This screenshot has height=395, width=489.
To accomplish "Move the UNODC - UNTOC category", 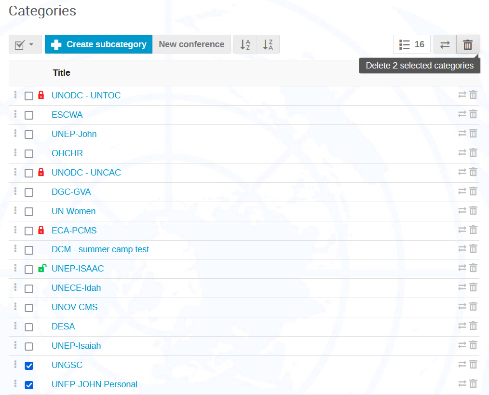I will (462, 95).
